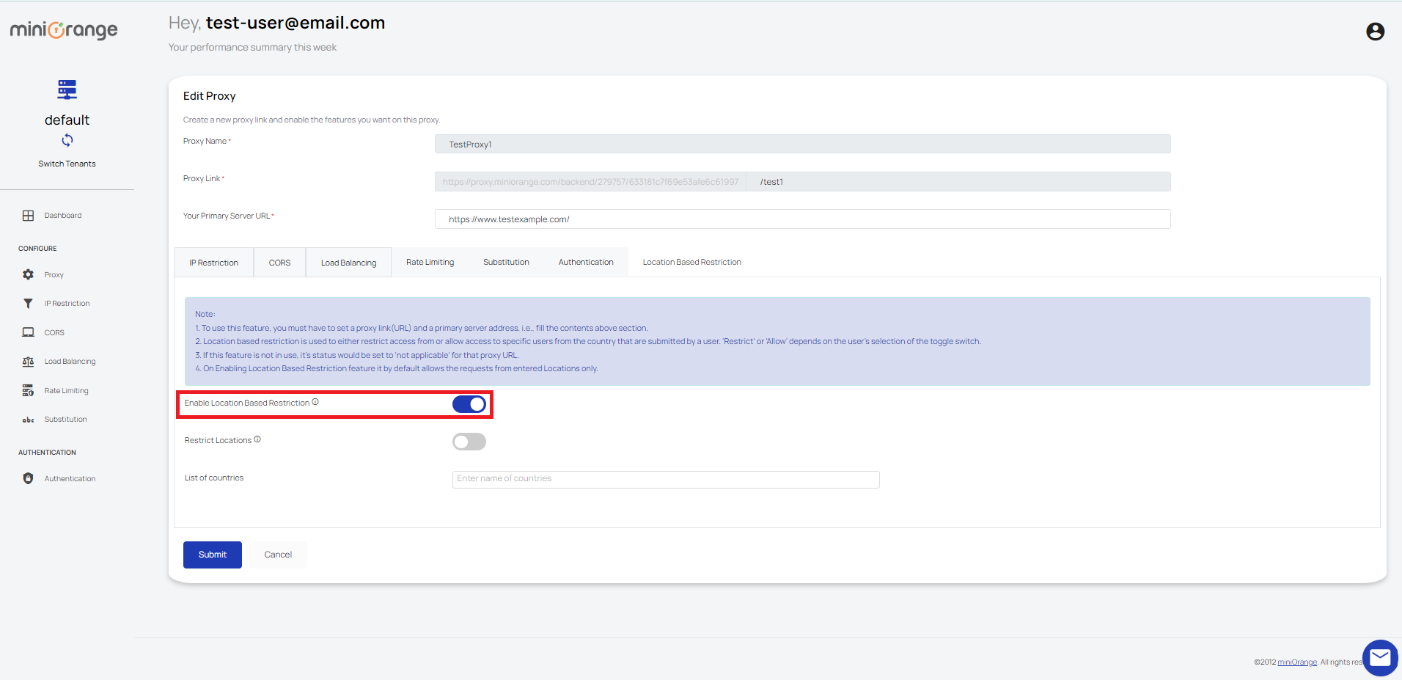Open Rate Limiting from the sidebar
The image size is (1402, 680).
point(66,390)
